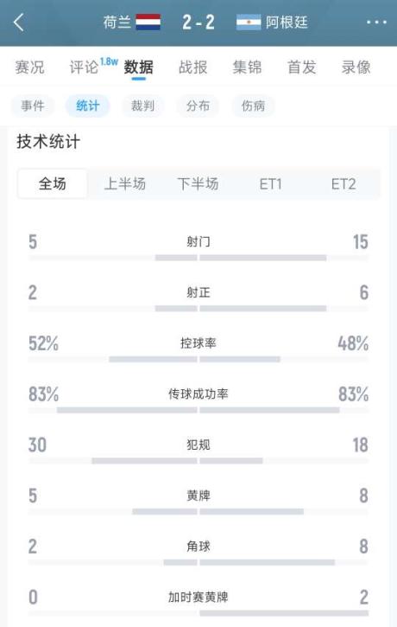397x627 pixels.
Task: Go to the 集锦 highlights tab
Action: (248, 67)
